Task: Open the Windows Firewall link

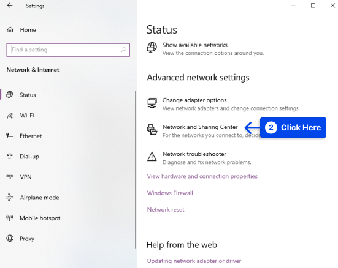Action: [170, 193]
